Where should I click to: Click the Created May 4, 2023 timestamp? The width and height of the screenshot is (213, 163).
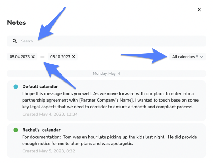click(x=50, y=114)
